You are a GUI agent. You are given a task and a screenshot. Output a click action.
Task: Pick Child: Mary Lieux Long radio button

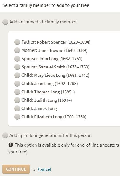17,75
